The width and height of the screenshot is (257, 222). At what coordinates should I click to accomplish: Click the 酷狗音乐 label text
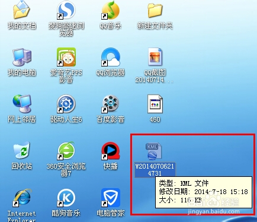click(66, 213)
